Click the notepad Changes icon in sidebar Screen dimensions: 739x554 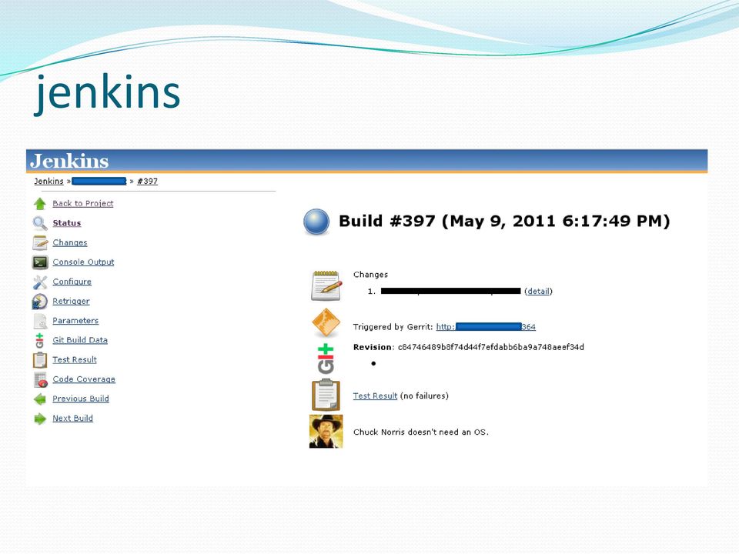coord(40,242)
